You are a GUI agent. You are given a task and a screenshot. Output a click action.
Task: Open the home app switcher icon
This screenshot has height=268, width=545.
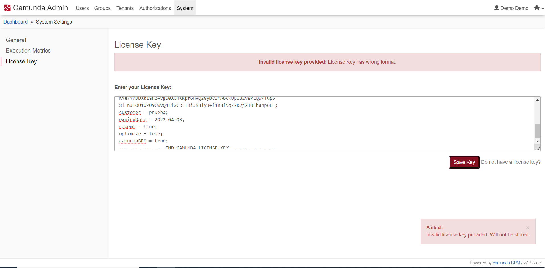[x=537, y=8]
